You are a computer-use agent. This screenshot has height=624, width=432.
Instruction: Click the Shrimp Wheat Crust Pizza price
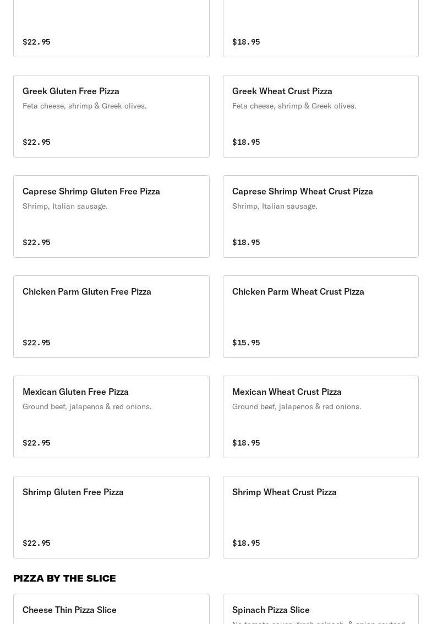point(246,543)
